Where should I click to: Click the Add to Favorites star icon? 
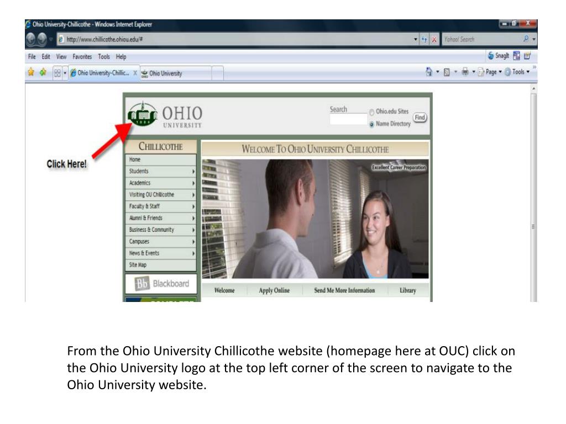[x=43, y=72]
